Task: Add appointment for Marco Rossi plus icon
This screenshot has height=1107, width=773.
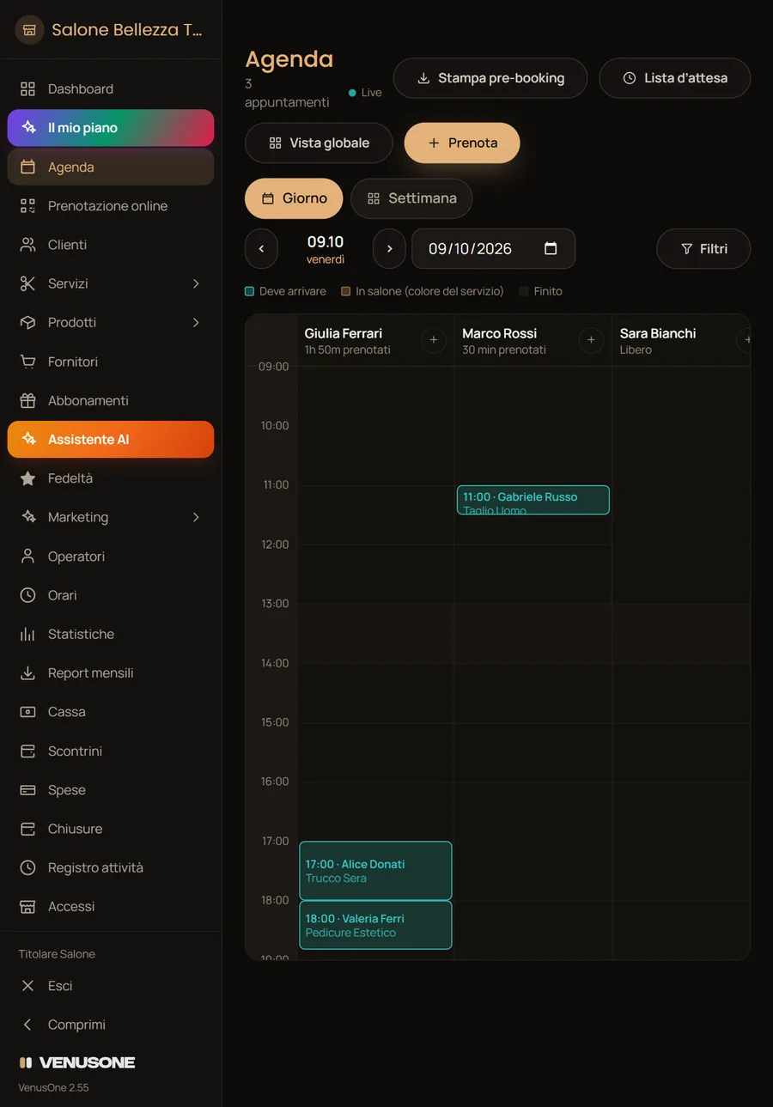Action: 591,341
